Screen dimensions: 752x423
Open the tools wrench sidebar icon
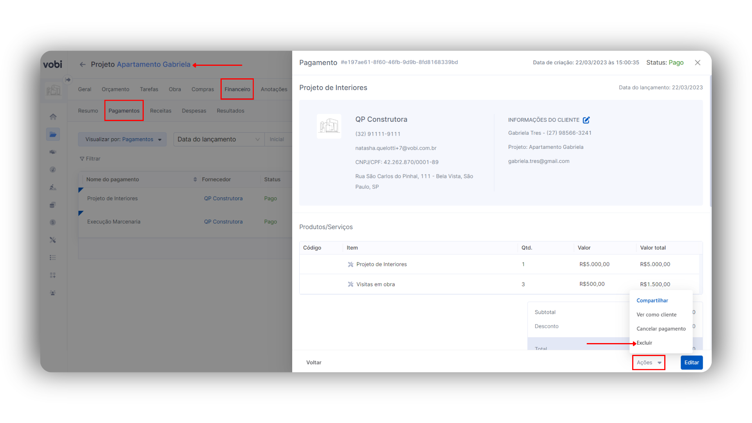53,240
